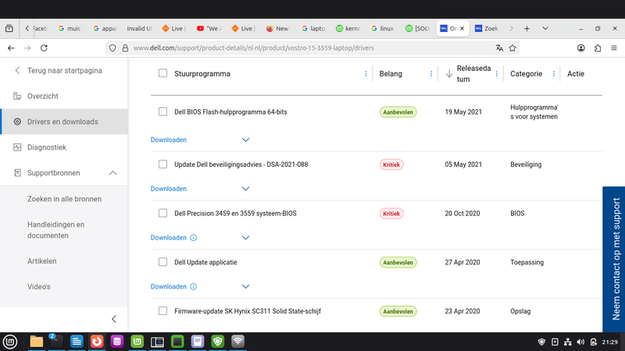Select Drivers en downloads sidebar item
This screenshot has height=351, width=625.
pyautogui.click(x=64, y=122)
